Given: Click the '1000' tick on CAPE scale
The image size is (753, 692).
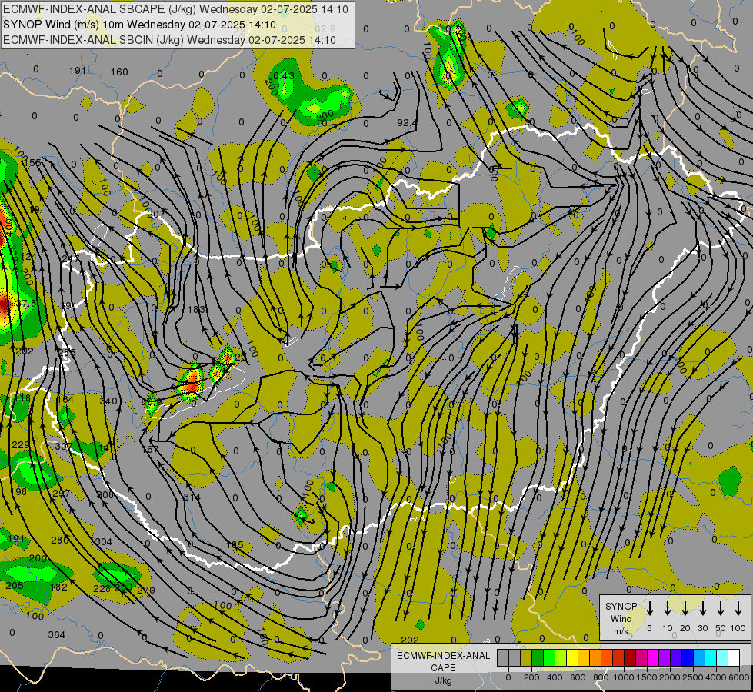Looking at the screenshot, I should click(625, 677).
